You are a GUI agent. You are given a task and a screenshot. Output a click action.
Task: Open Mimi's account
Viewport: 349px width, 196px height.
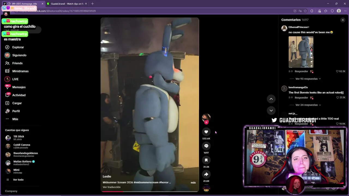[14, 171]
